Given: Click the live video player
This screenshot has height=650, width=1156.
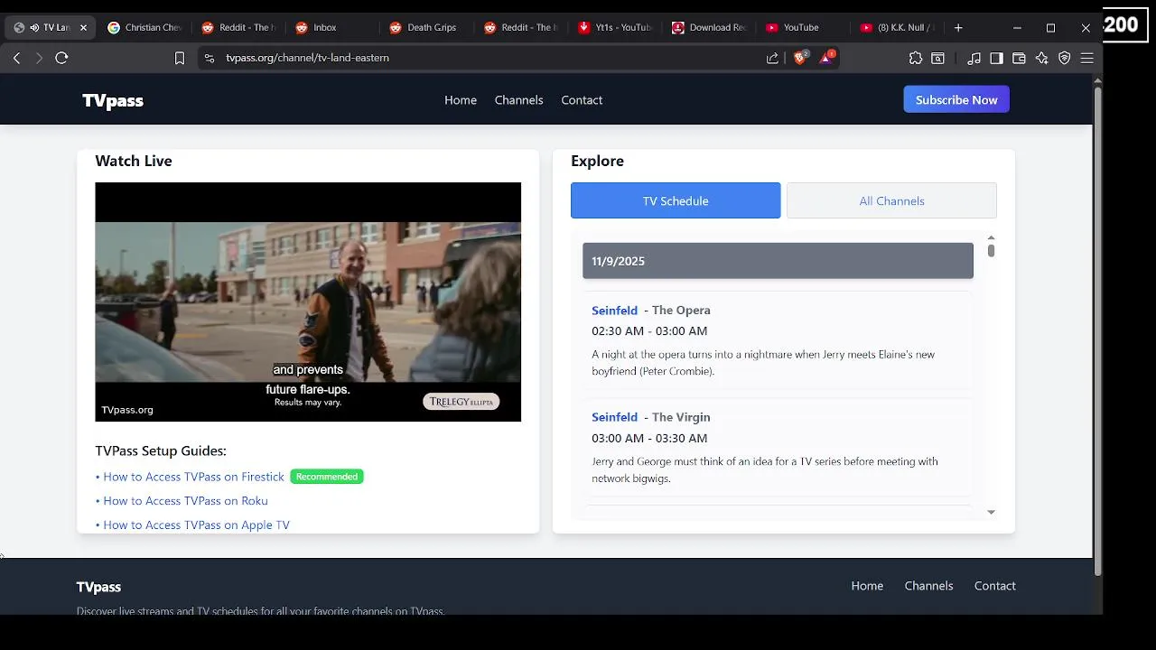Looking at the screenshot, I should tap(308, 302).
